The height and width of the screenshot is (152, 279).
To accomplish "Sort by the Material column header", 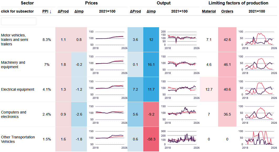I will 209,12.
